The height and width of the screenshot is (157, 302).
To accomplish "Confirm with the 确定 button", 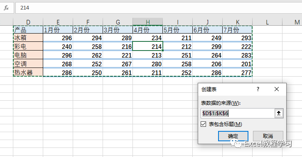I will (233, 136).
